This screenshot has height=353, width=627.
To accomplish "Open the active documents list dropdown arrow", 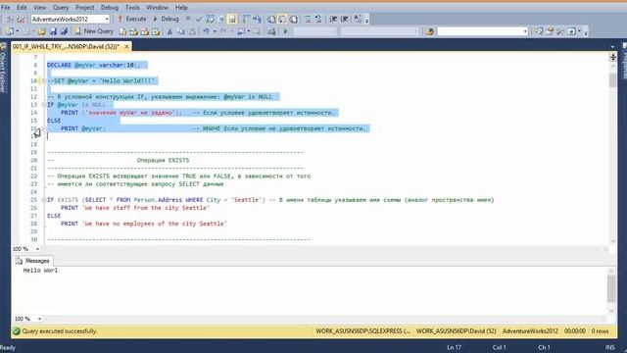I will [x=612, y=47].
